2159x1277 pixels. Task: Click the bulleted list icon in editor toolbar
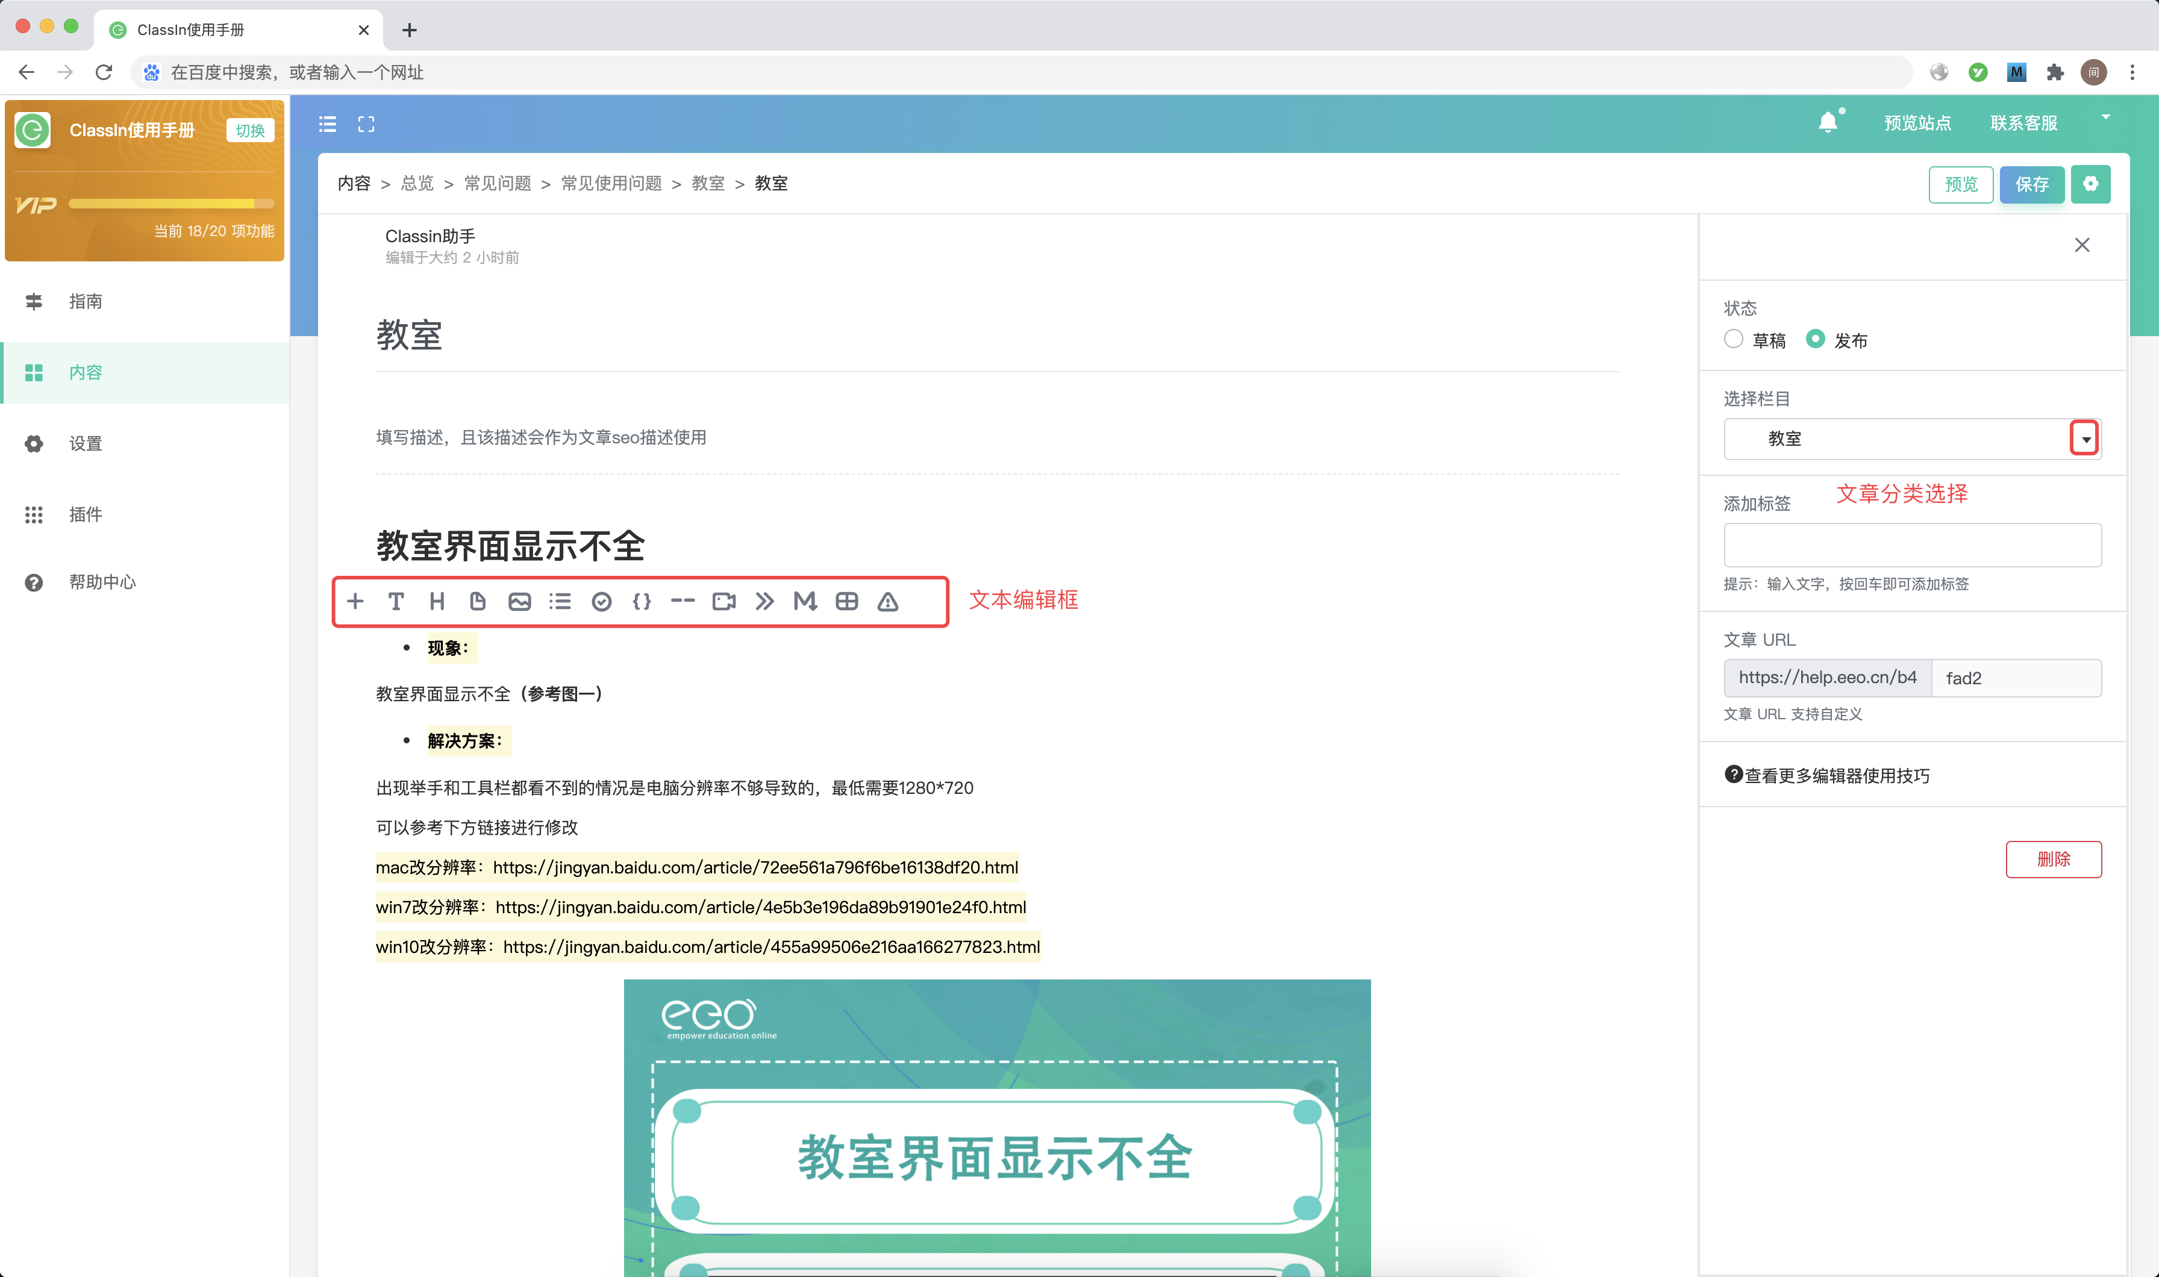(x=560, y=602)
